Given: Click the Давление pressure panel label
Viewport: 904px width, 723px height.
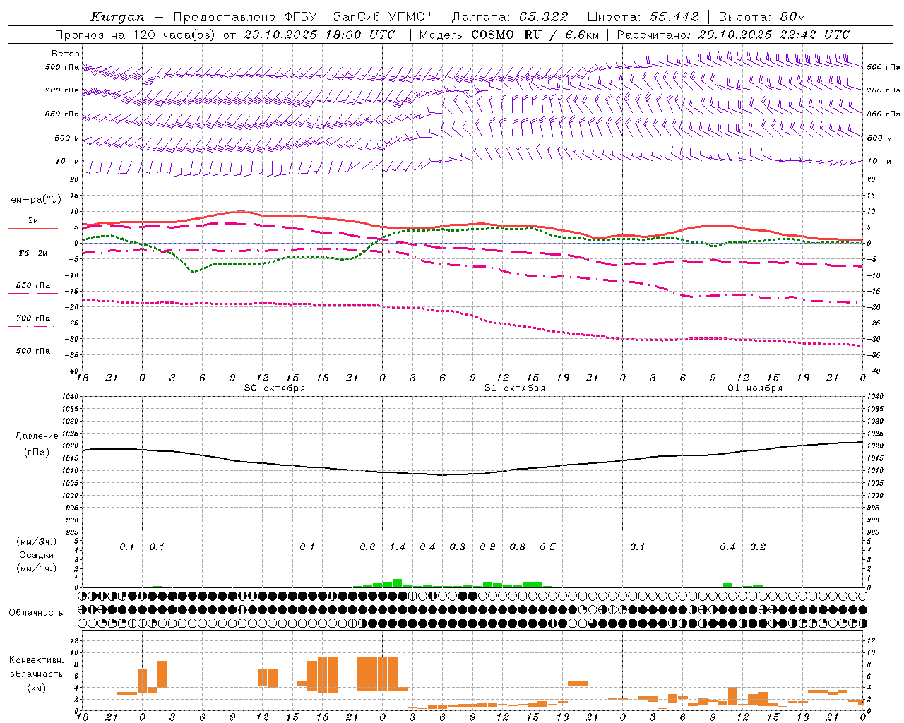Looking at the screenshot, I should point(37,436).
